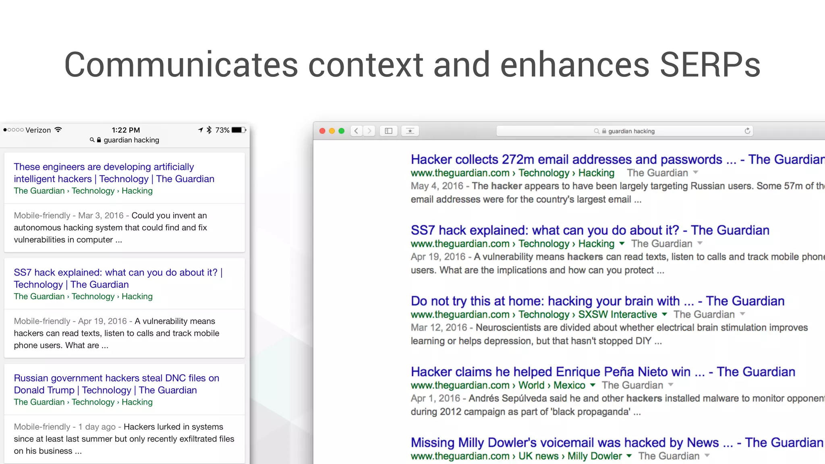Screen dimensions: 825x464
Task: Tap the Bluetooth icon in phone status bar
Action: pyautogui.click(x=209, y=130)
